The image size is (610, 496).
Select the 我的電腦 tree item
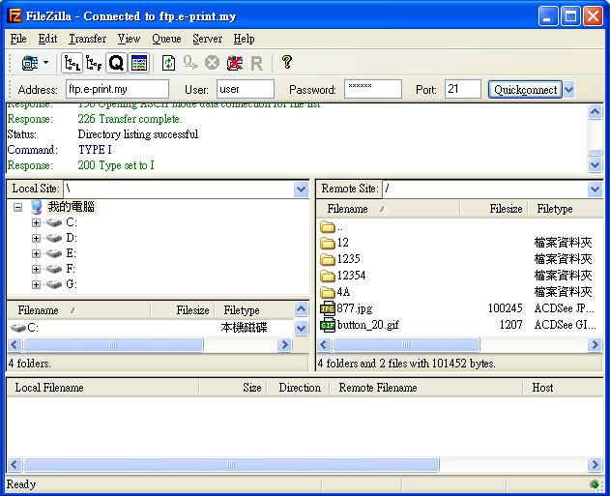pos(72,207)
